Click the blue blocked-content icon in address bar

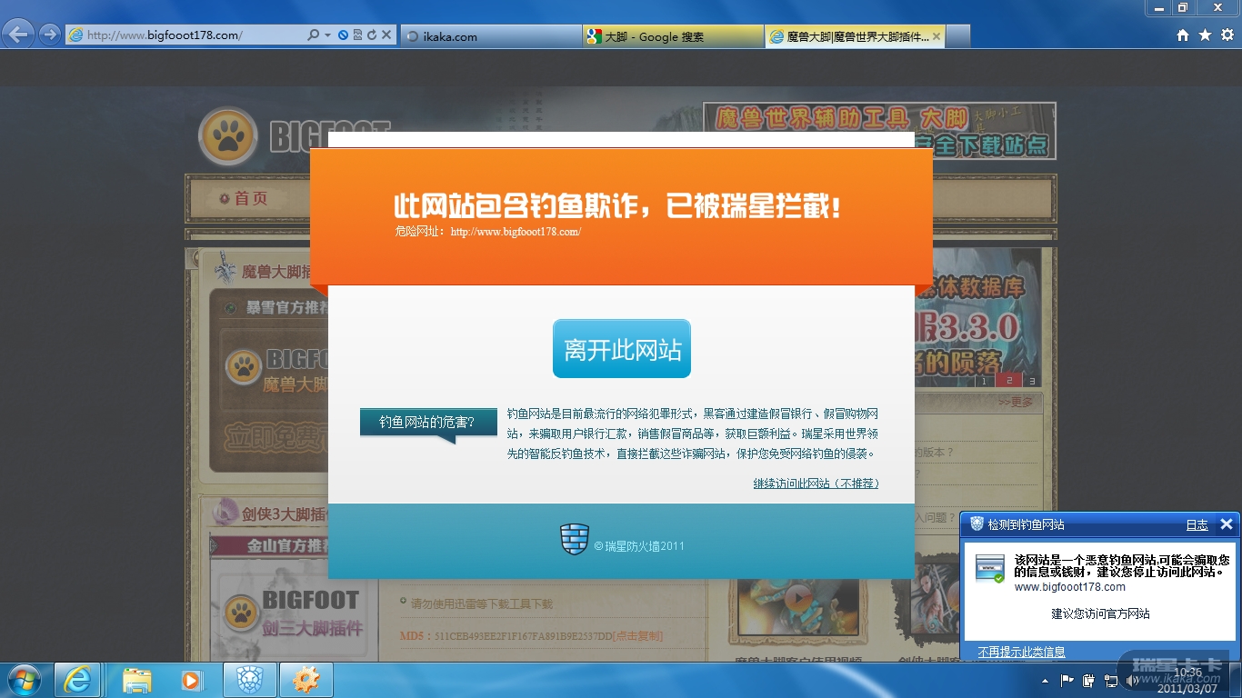[343, 35]
